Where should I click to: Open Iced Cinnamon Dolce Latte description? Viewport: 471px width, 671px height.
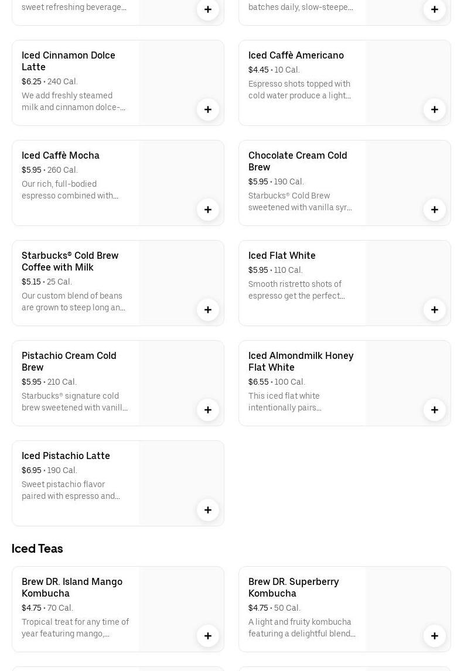[74, 101]
